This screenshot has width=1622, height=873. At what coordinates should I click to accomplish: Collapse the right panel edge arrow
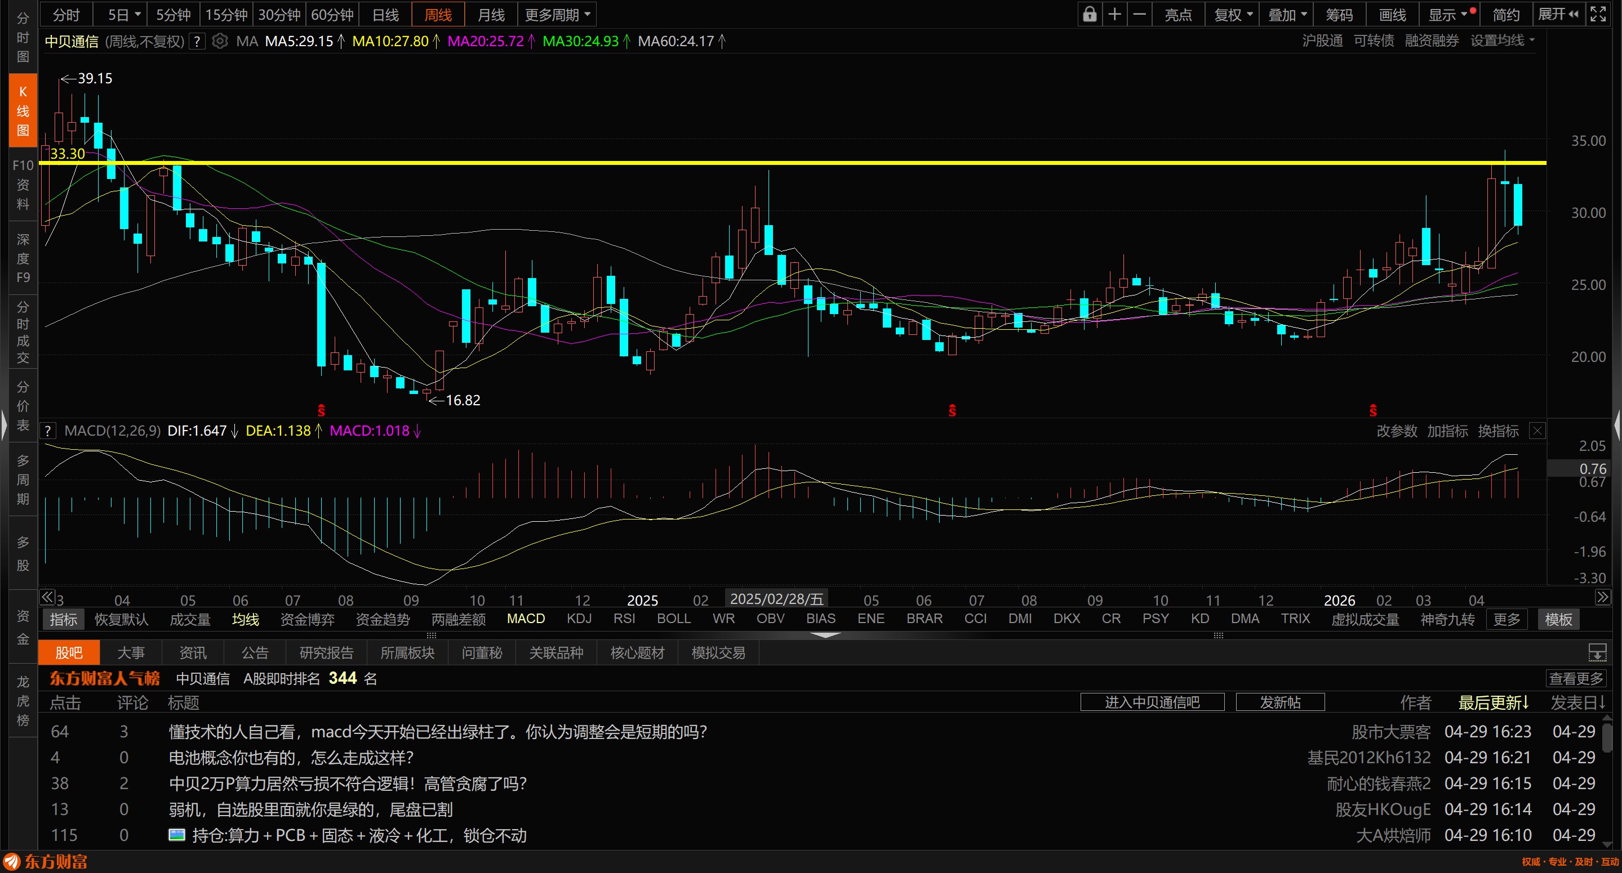[1617, 424]
